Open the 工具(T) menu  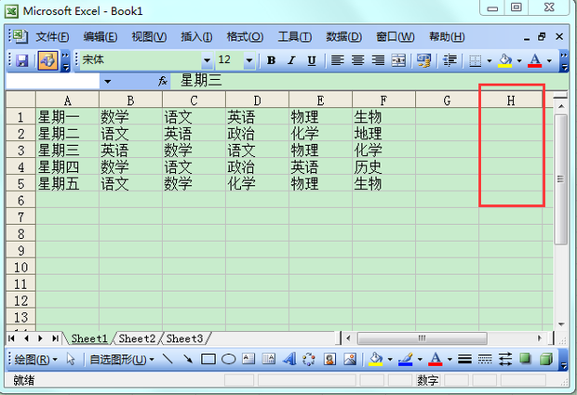(295, 37)
